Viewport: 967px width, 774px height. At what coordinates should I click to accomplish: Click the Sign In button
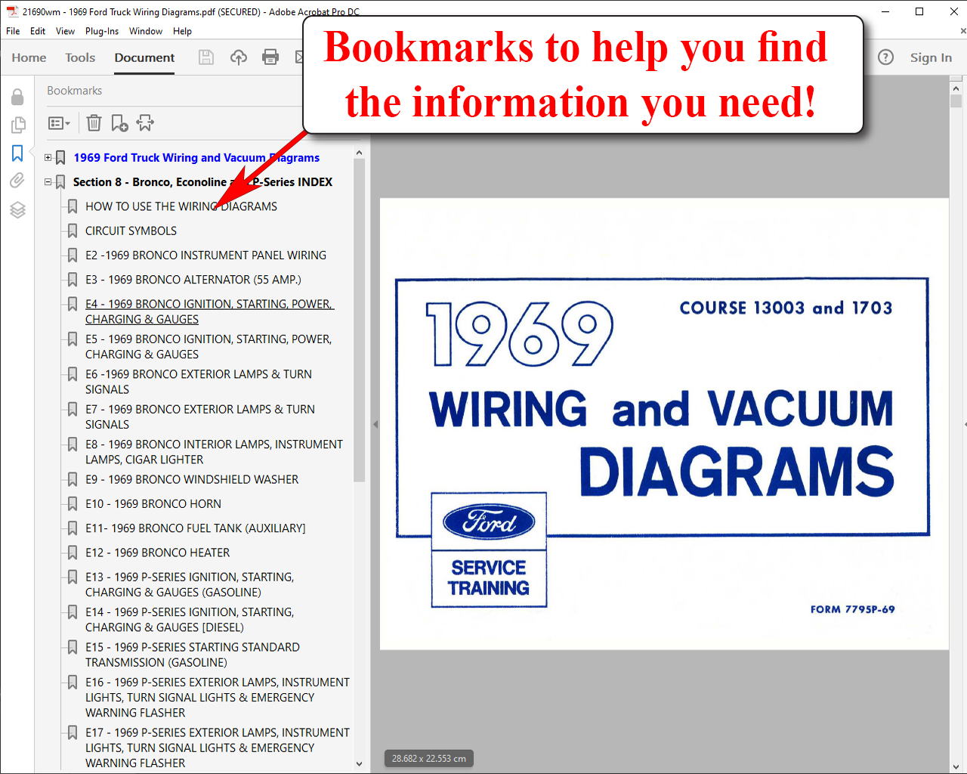pyautogui.click(x=931, y=57)
